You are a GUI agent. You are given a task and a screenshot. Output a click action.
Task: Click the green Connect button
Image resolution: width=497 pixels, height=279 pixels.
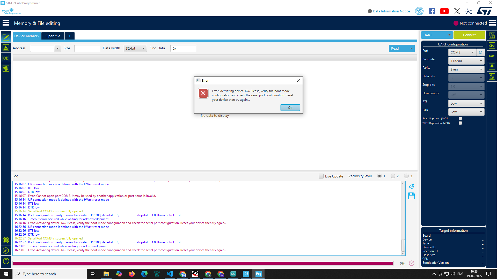(469, 35)
